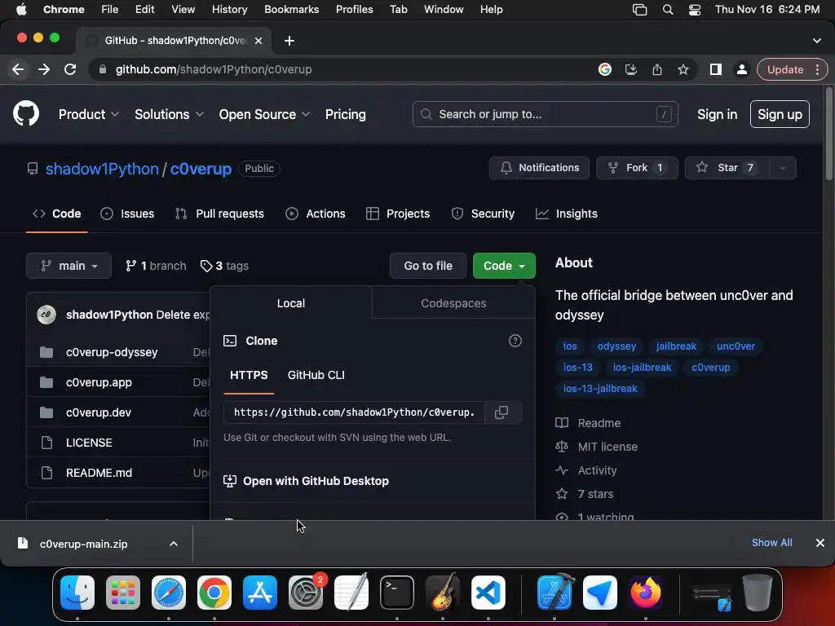This screenshot has width=835, height=626.
Task: Open Bookmarks menu in menu bar
Action: [x=291, y=10]
